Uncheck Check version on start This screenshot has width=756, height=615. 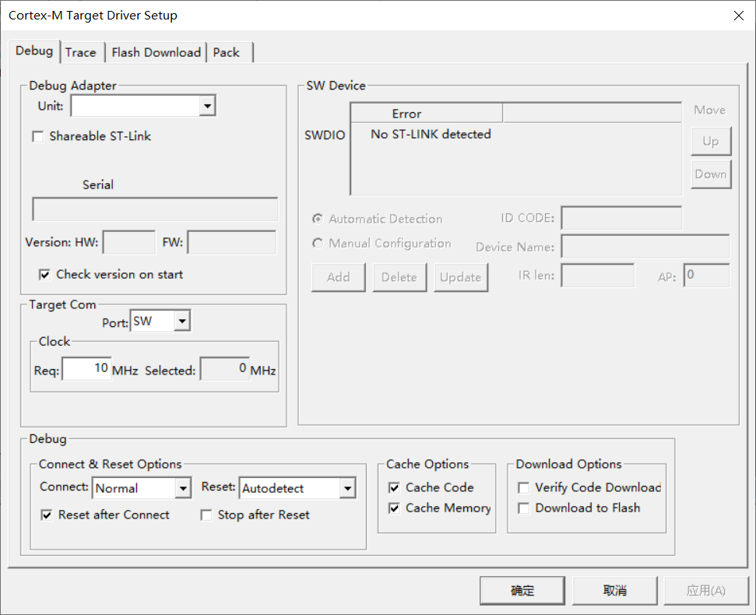tap(45, 274)
